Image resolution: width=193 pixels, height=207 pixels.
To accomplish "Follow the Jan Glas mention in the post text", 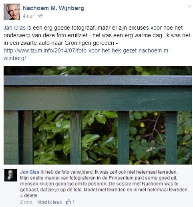I will coord(14,28).
